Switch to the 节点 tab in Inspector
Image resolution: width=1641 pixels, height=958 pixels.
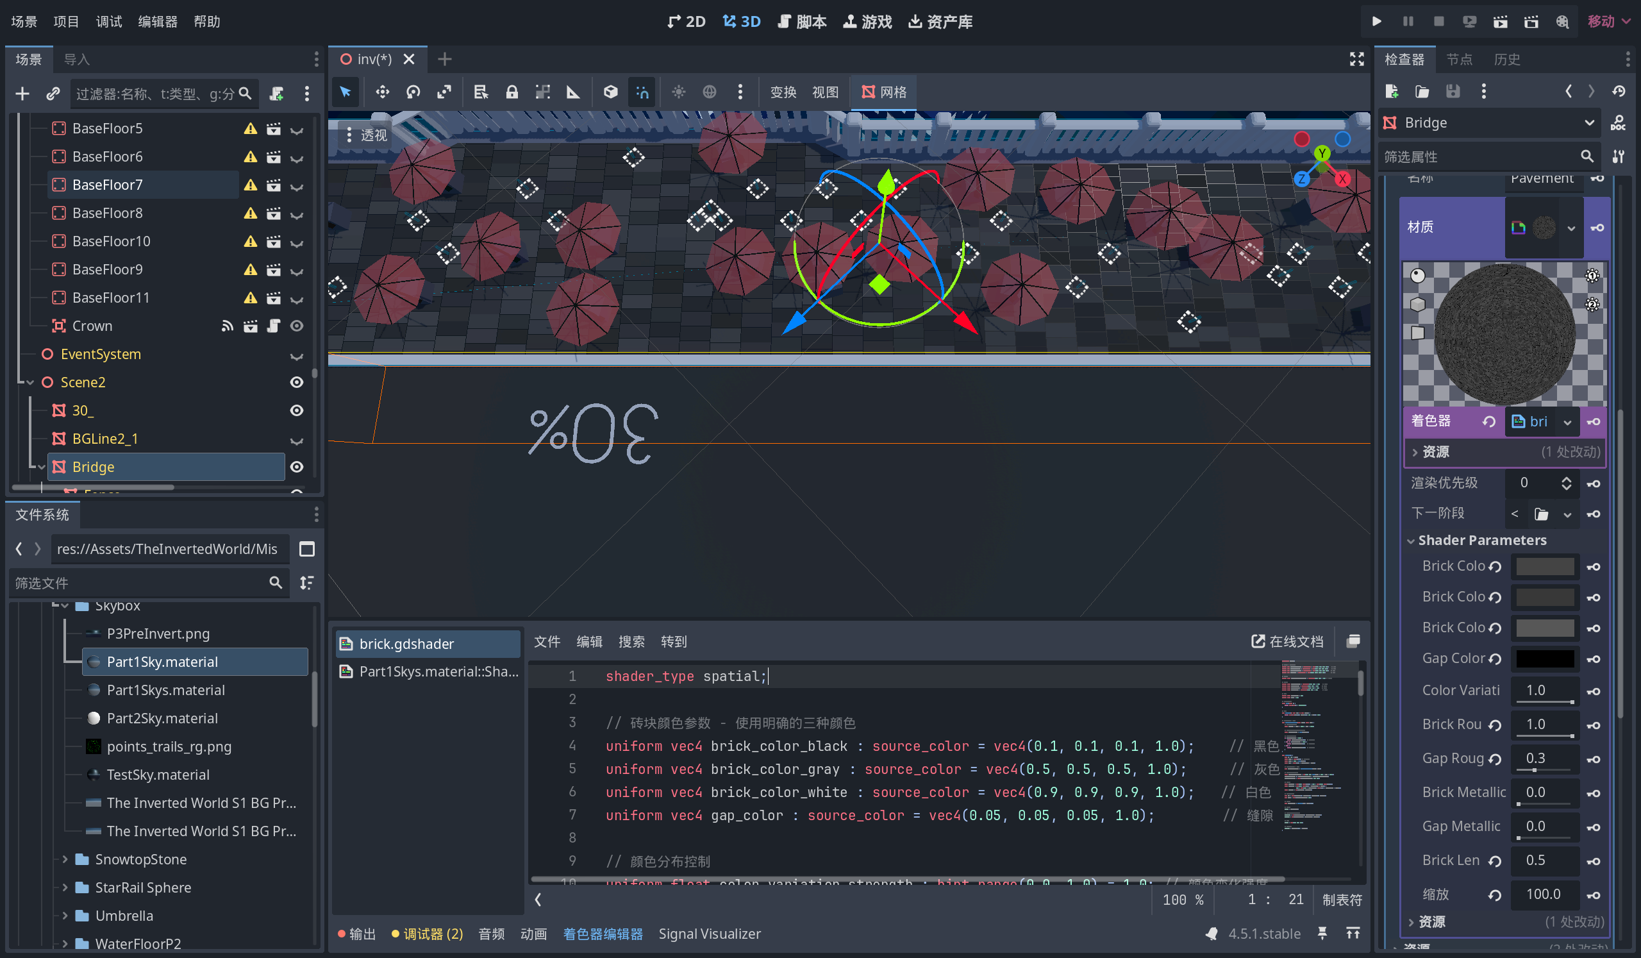(x=1459, y=58)
